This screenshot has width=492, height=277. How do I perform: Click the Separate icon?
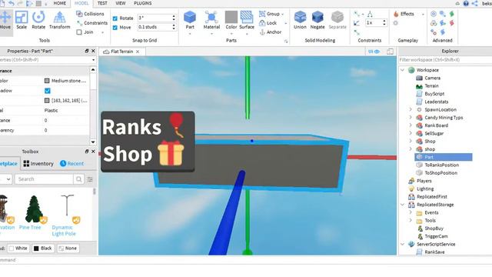point(337,20)
